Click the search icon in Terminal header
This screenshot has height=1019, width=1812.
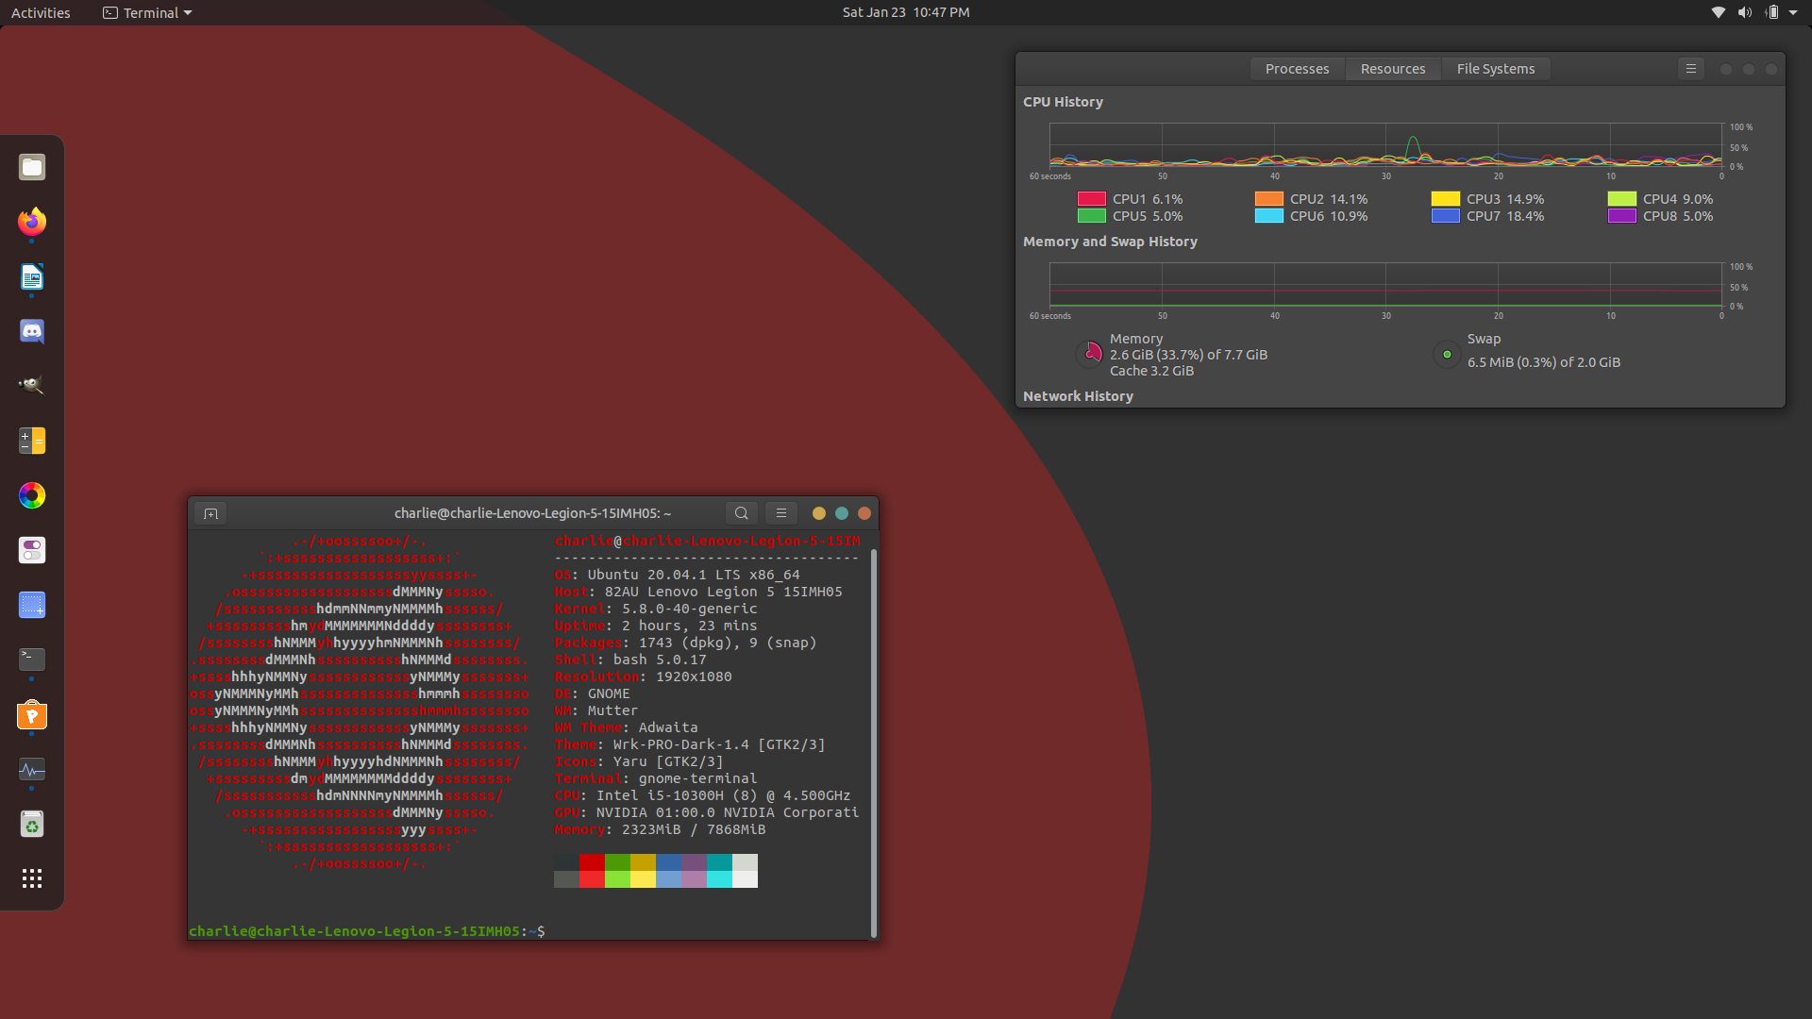(742, 513)
